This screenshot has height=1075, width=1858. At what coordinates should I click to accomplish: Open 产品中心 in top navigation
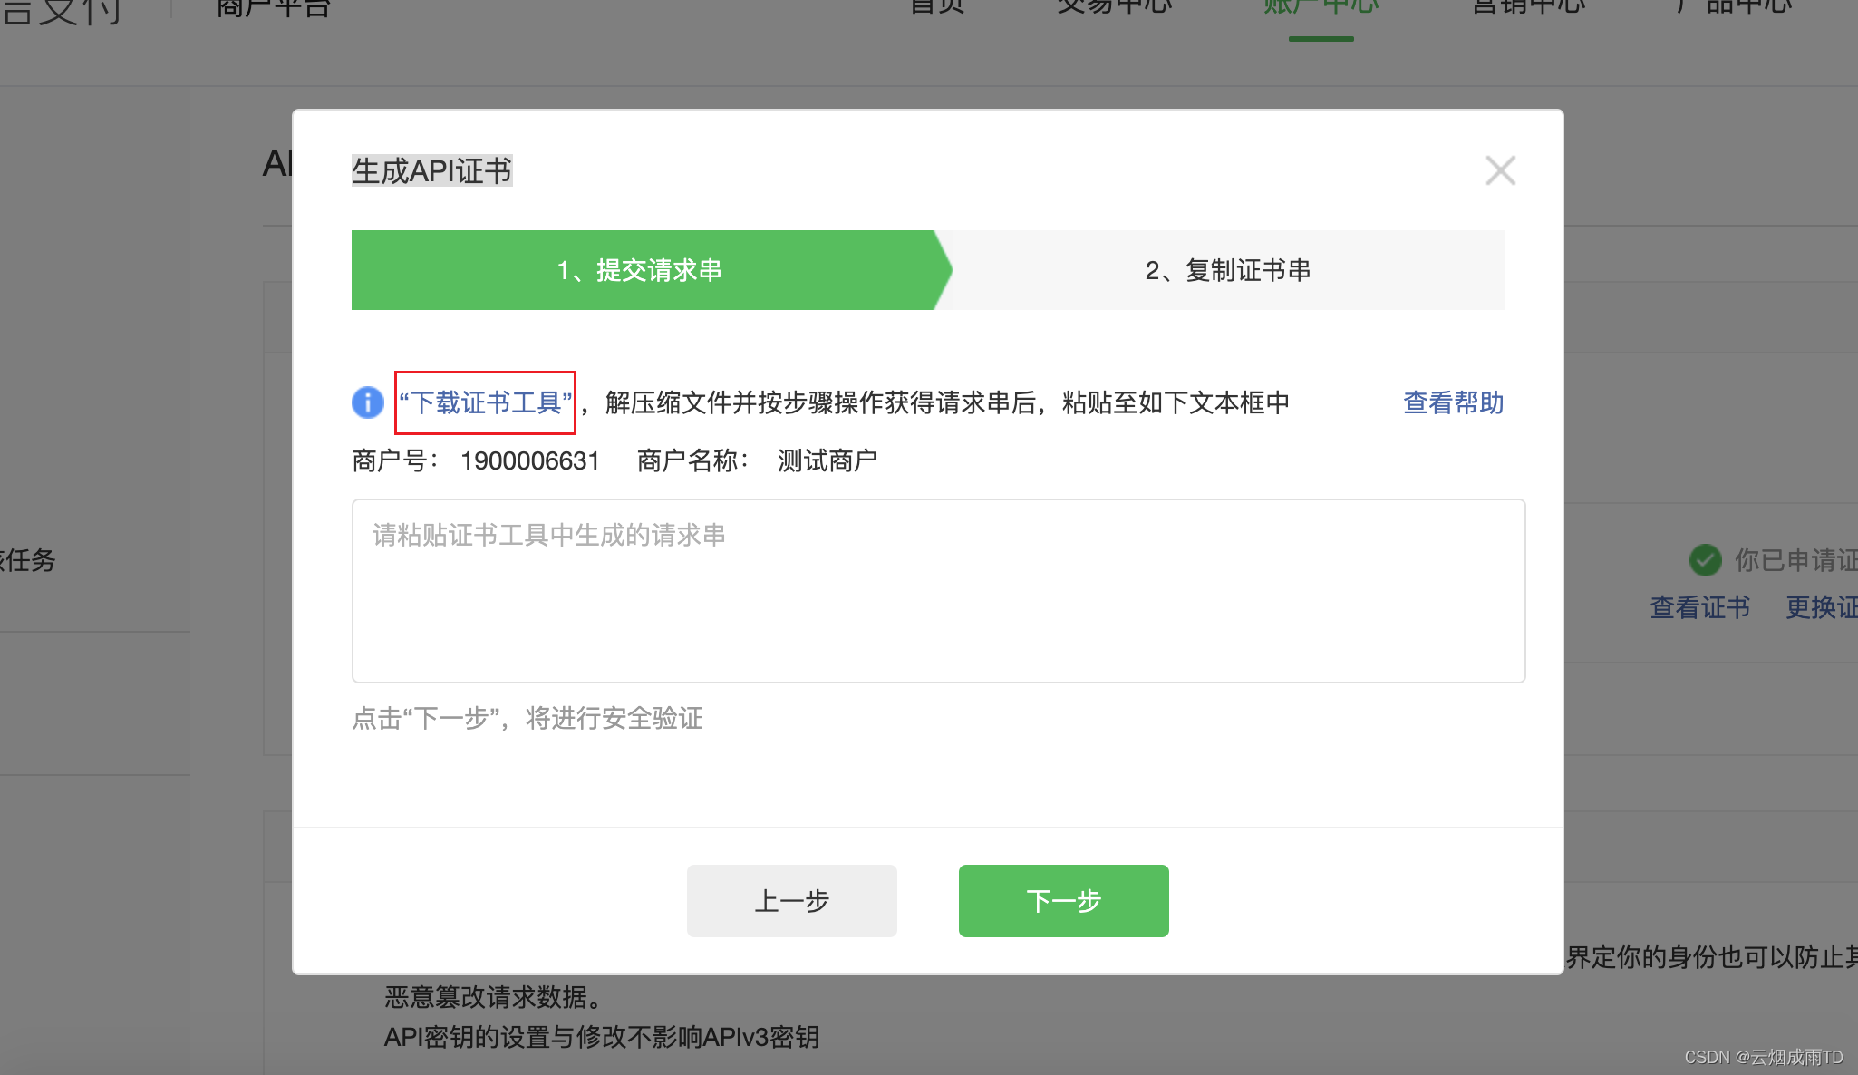(x=1734, y=7)
